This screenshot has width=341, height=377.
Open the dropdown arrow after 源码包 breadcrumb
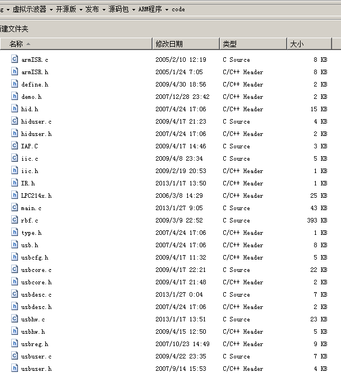point(133,10)
